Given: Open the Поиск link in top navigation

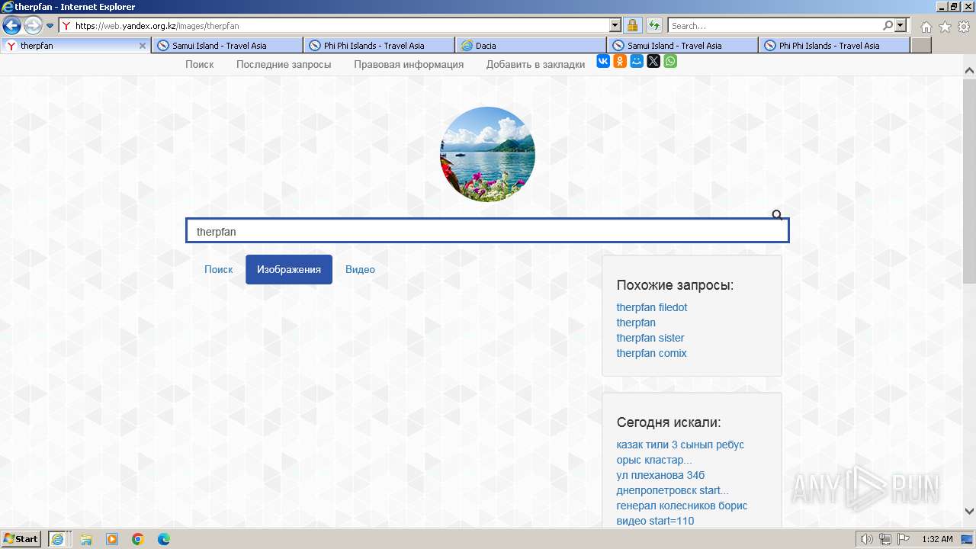Looking at the screenshot, I should pyautogui.click(x=200, y=65).
